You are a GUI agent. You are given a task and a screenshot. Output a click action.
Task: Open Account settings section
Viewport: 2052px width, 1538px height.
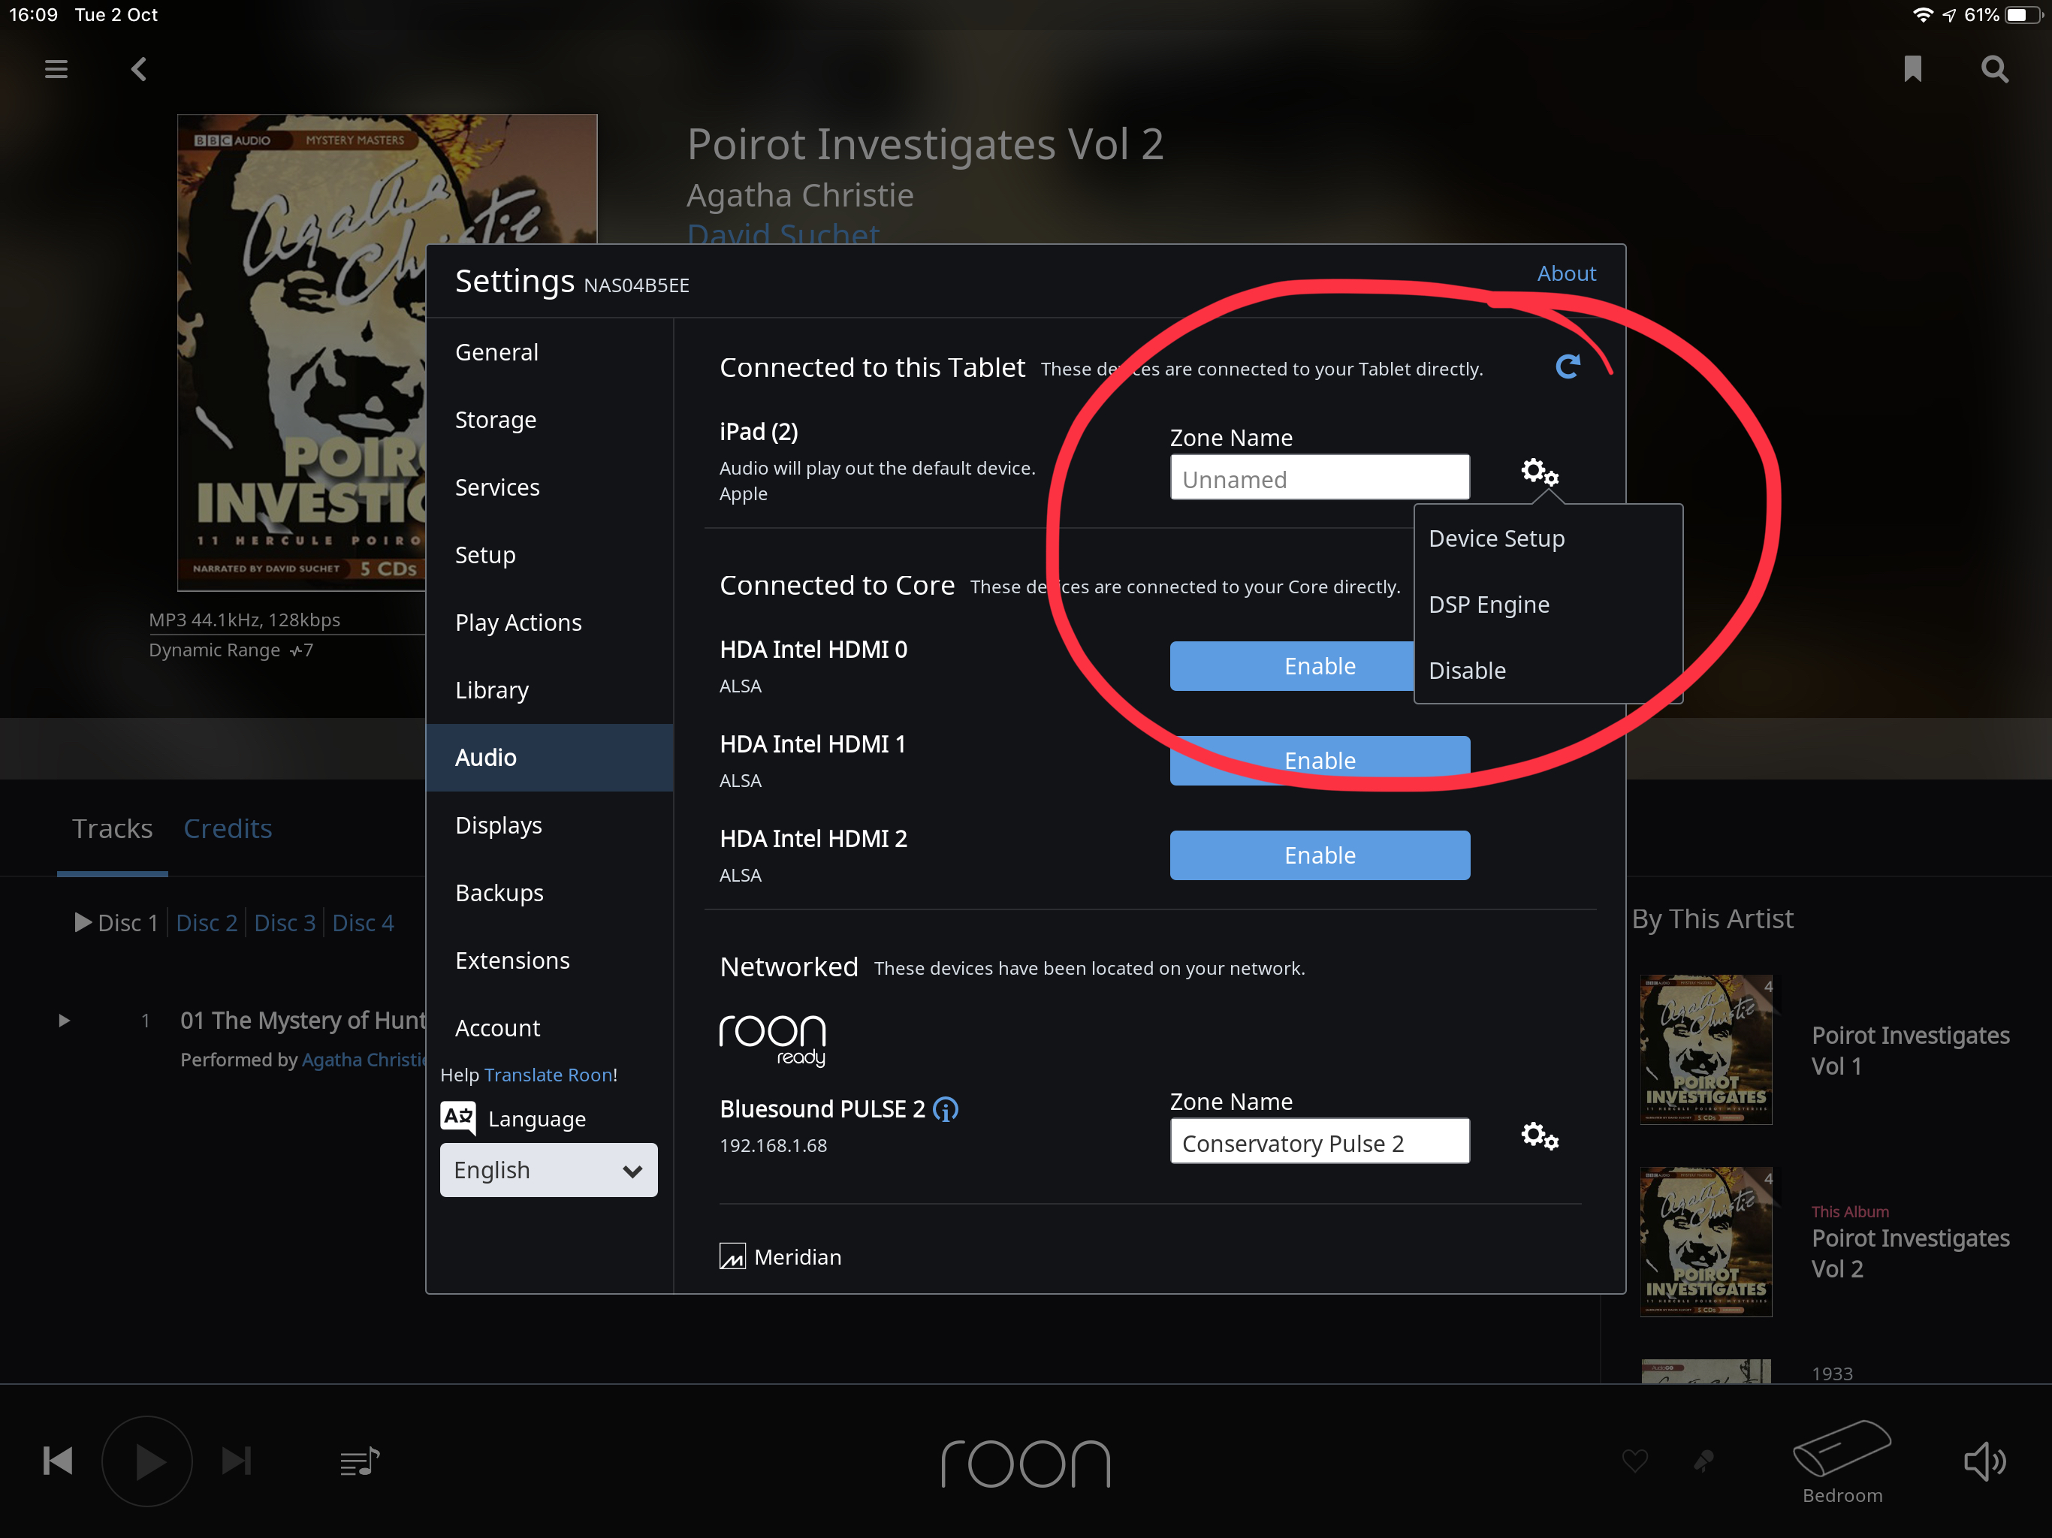coord(549,1028)
